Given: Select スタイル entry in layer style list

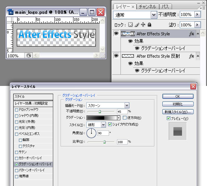Looking at the screenshot, I should click(33, 97).
